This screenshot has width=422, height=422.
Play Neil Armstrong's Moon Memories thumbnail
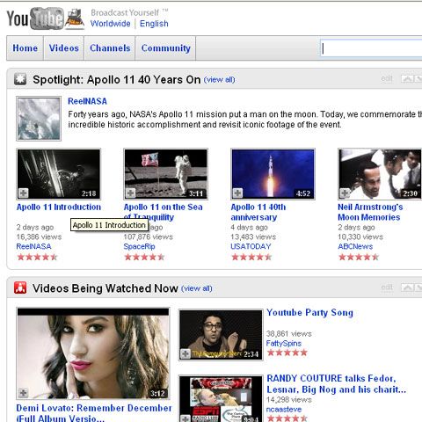(x=380, y=174)
